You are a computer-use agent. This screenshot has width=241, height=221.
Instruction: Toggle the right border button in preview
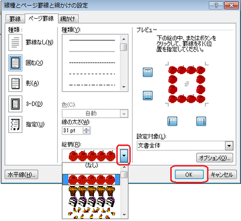201,121
